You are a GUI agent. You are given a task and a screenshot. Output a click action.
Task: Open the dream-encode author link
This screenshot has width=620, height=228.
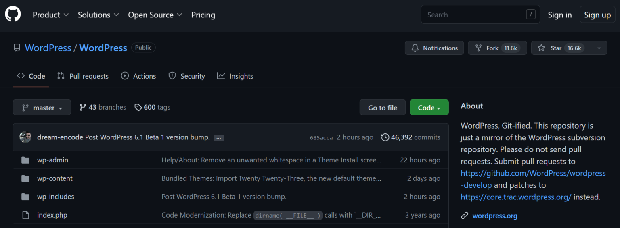pos(60,137)
